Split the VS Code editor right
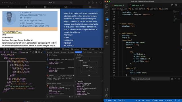Image resolution: width=182 pixels, height=102 pixels. click(176, 5)
